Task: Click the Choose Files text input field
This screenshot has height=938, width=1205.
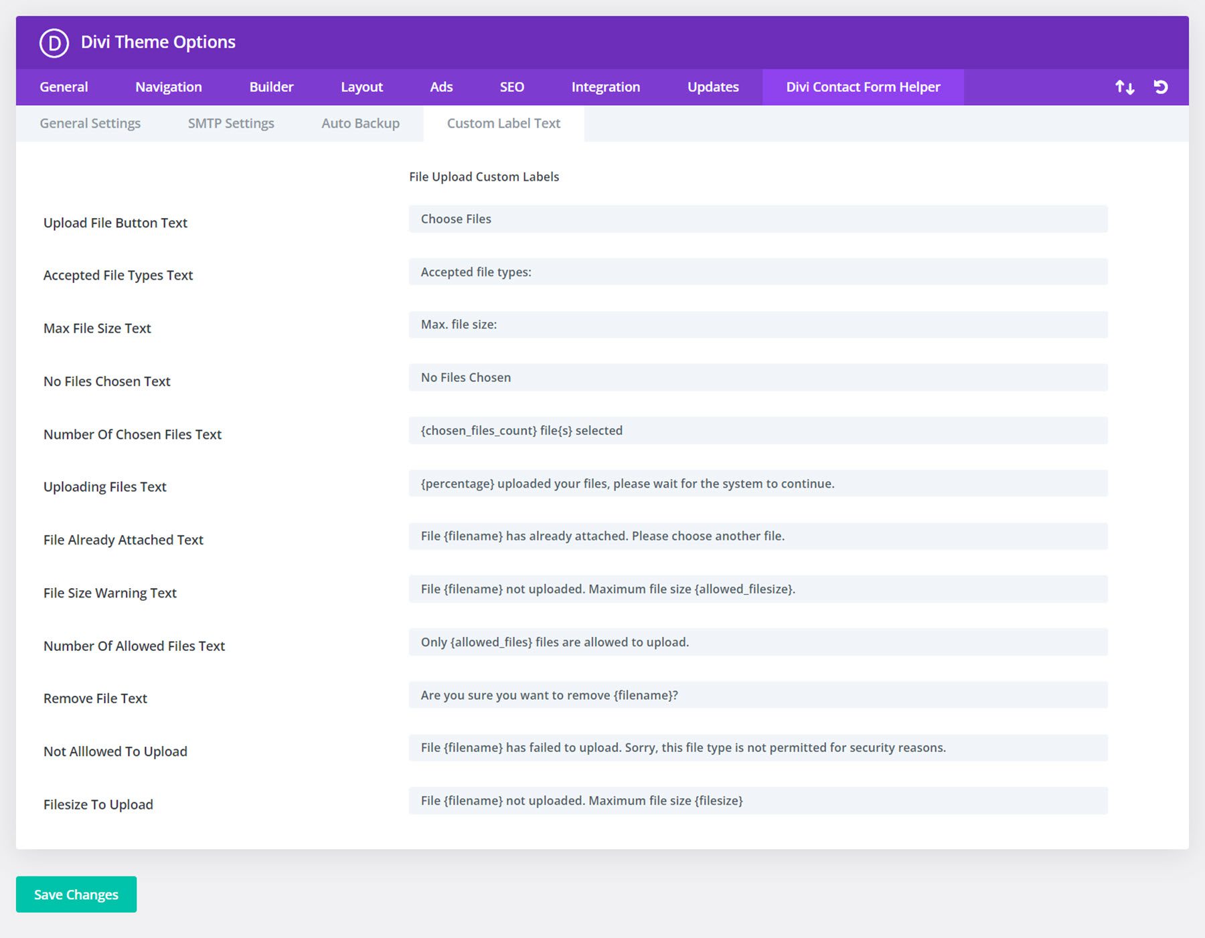Action: point(756,219)
